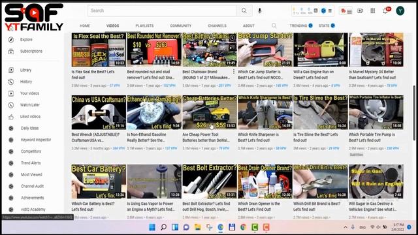Click the ENG language indicator
Image resolution: width=418 pixels, height=235 pixels.
pos(362,227)
